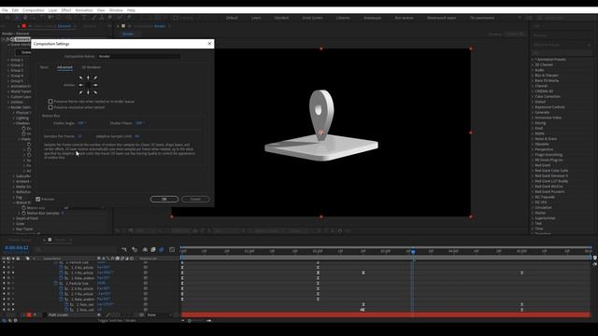Select the middle-left anchor arrow
This screenshot has height=336, width=598.
81,85
